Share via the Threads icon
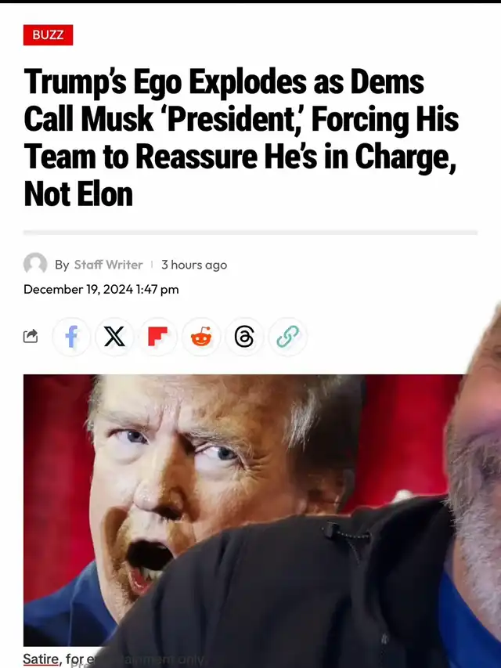This screenshot has height=668, width=501. (244, 337)
